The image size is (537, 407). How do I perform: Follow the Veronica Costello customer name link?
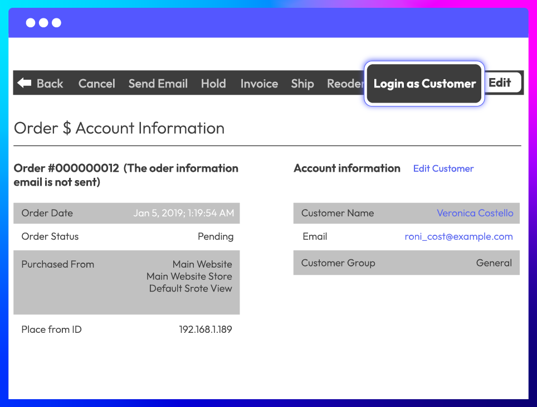point(475,213)
